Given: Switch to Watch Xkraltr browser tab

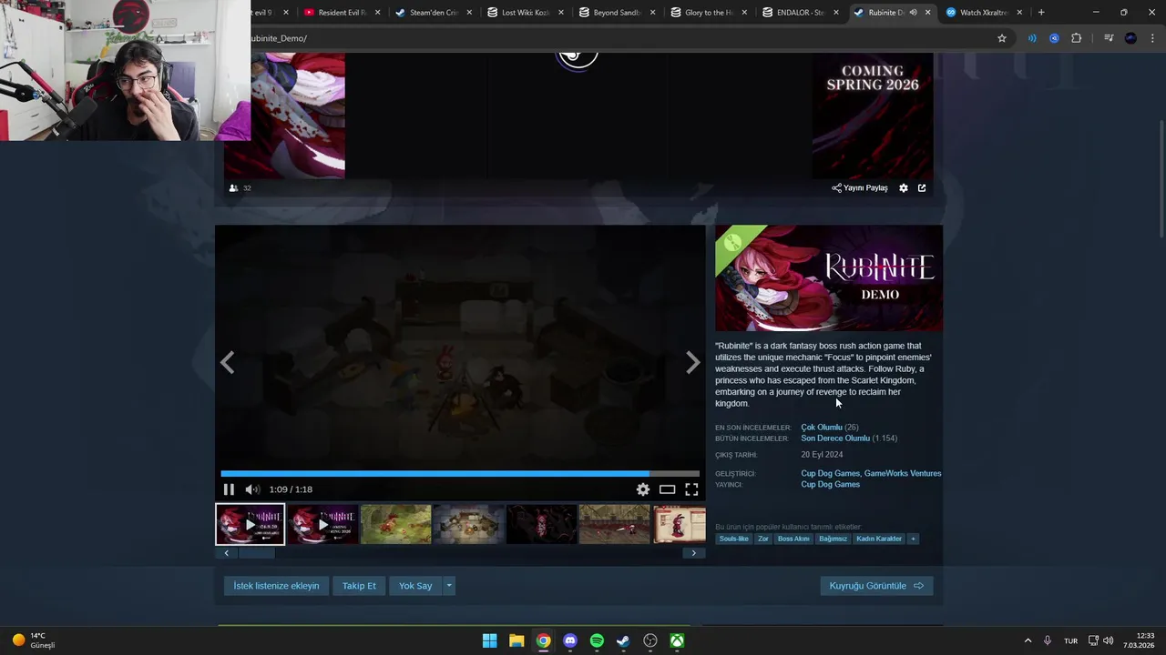Looking at the screenshot, I should pyautogui.click(x=983, y=13).
